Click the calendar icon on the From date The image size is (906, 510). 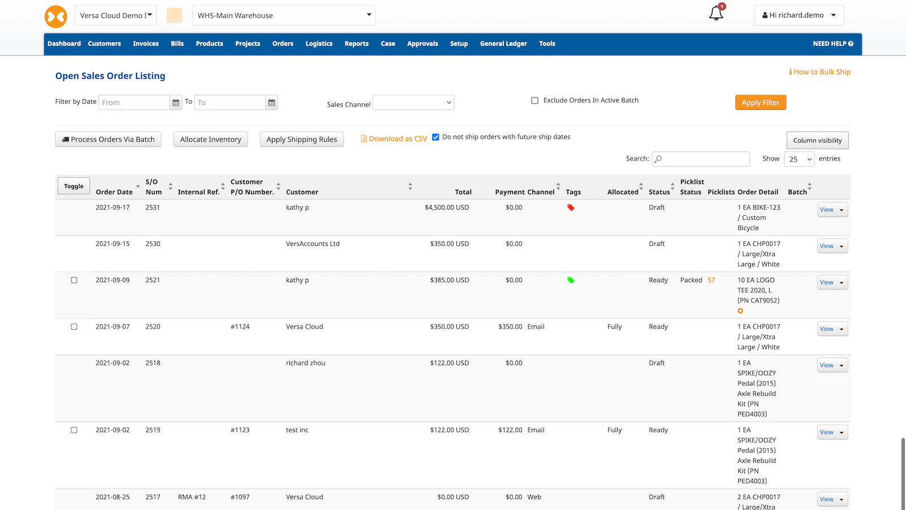[176, 102]
